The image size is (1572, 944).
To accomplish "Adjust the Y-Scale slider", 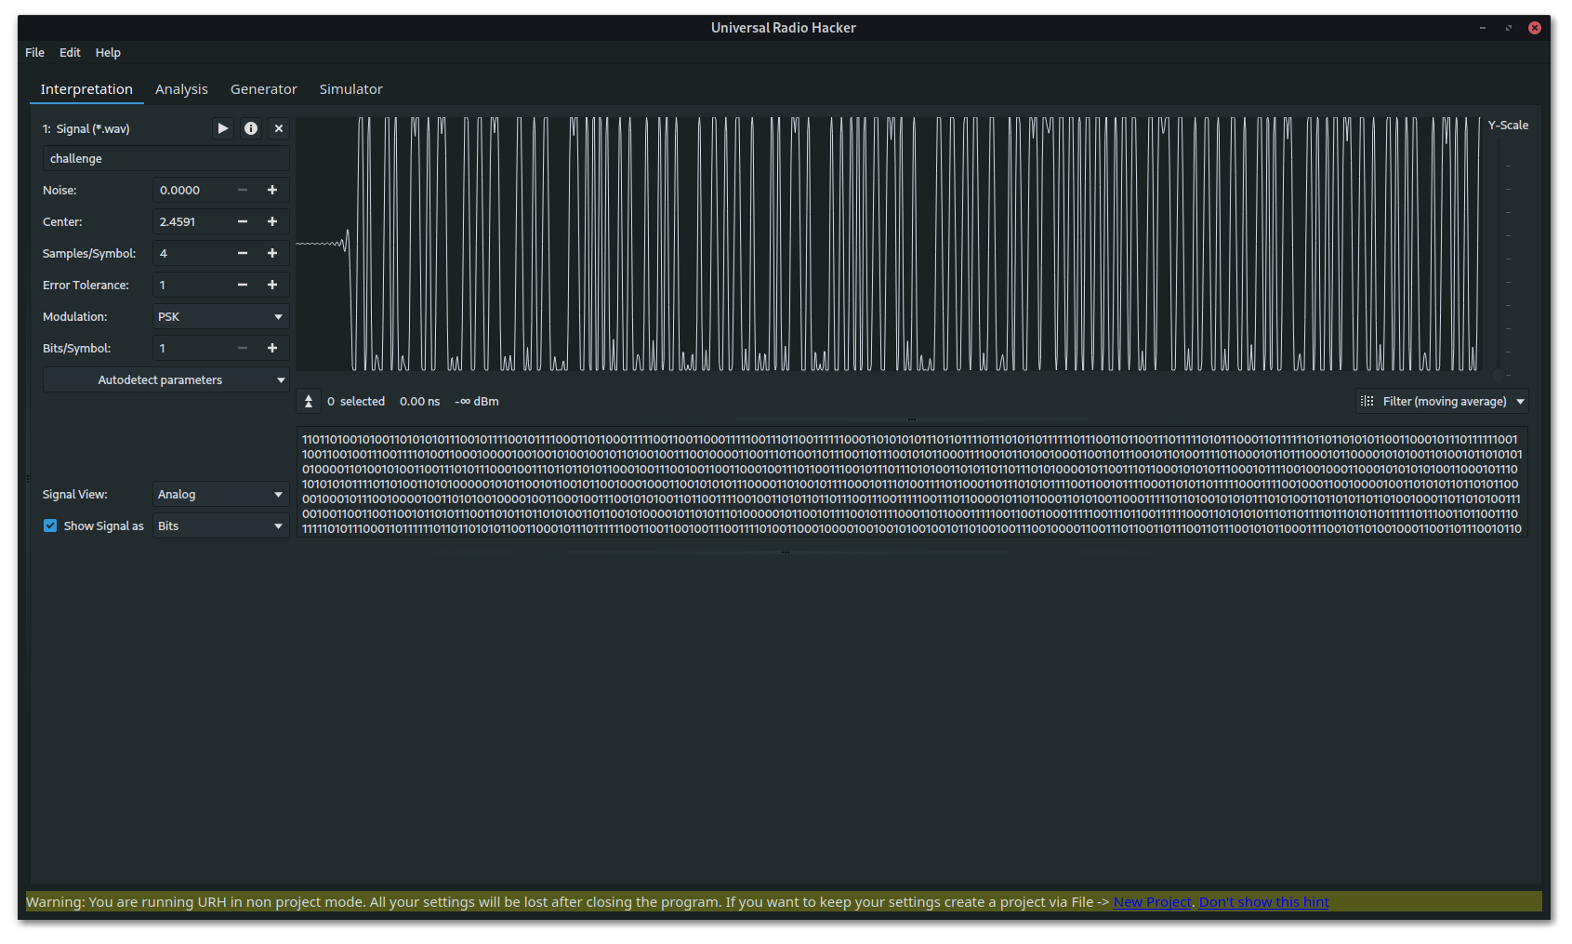I will pyautogui.click(x=1499, y=375).
